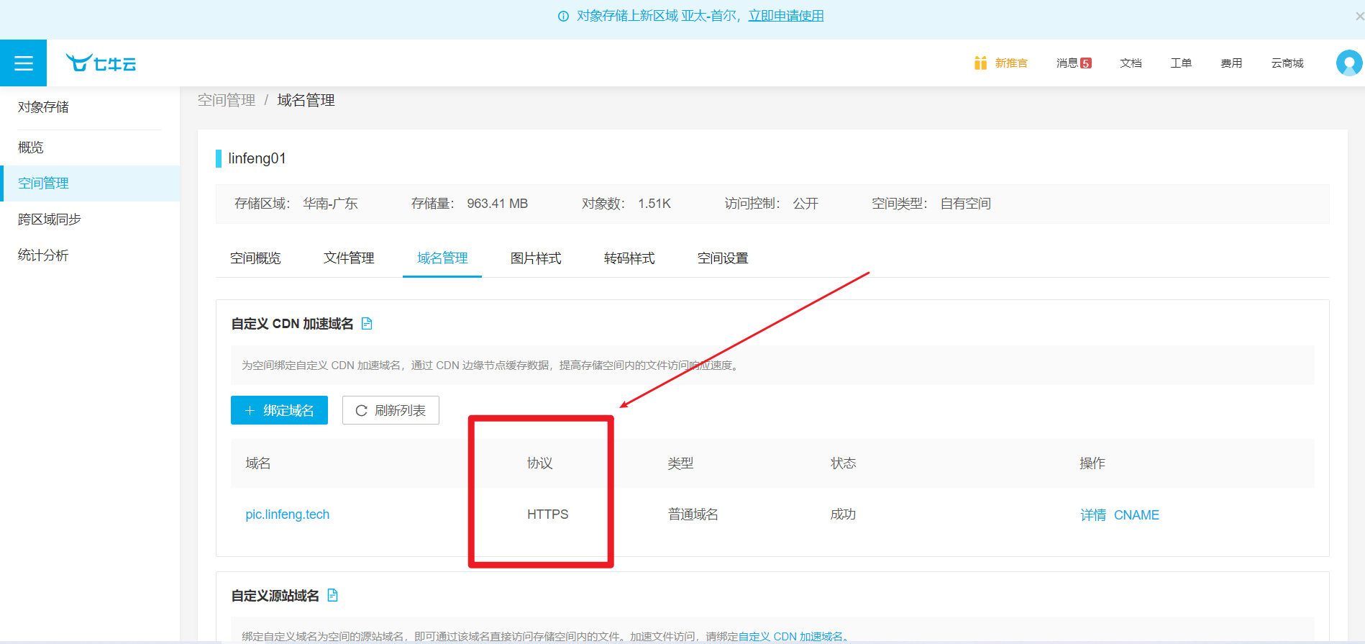Click the 新推官 link
Screen dimensions: 1365x644
[x=1011, y=63]
